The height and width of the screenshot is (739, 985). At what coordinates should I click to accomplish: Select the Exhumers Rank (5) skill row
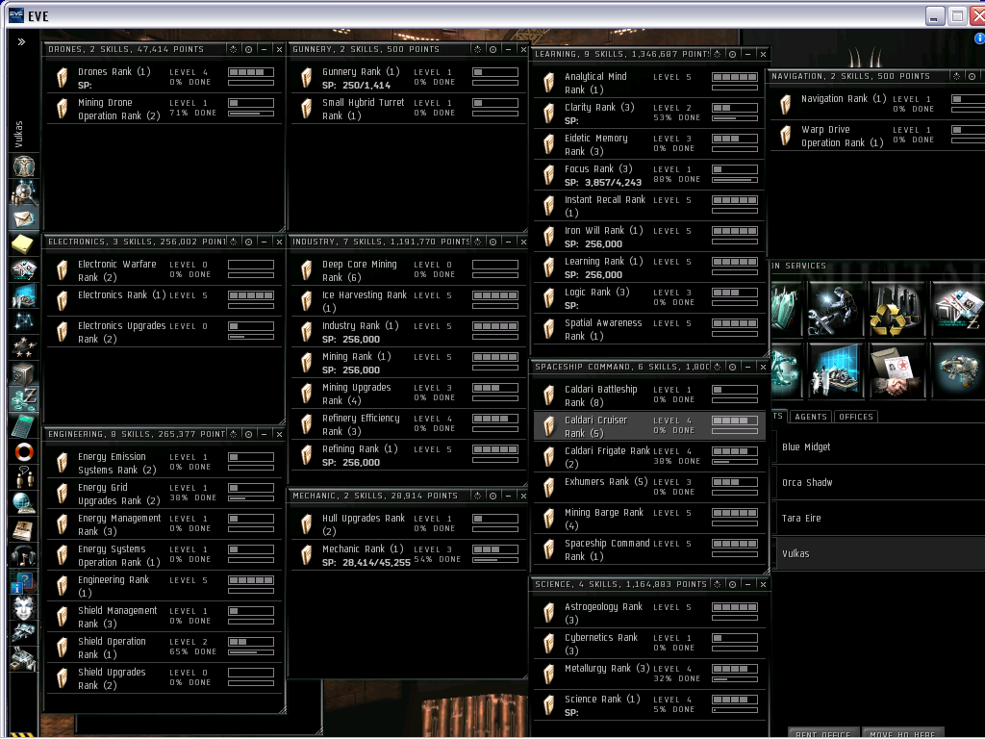pyautogui.click(x=649, y=487)
